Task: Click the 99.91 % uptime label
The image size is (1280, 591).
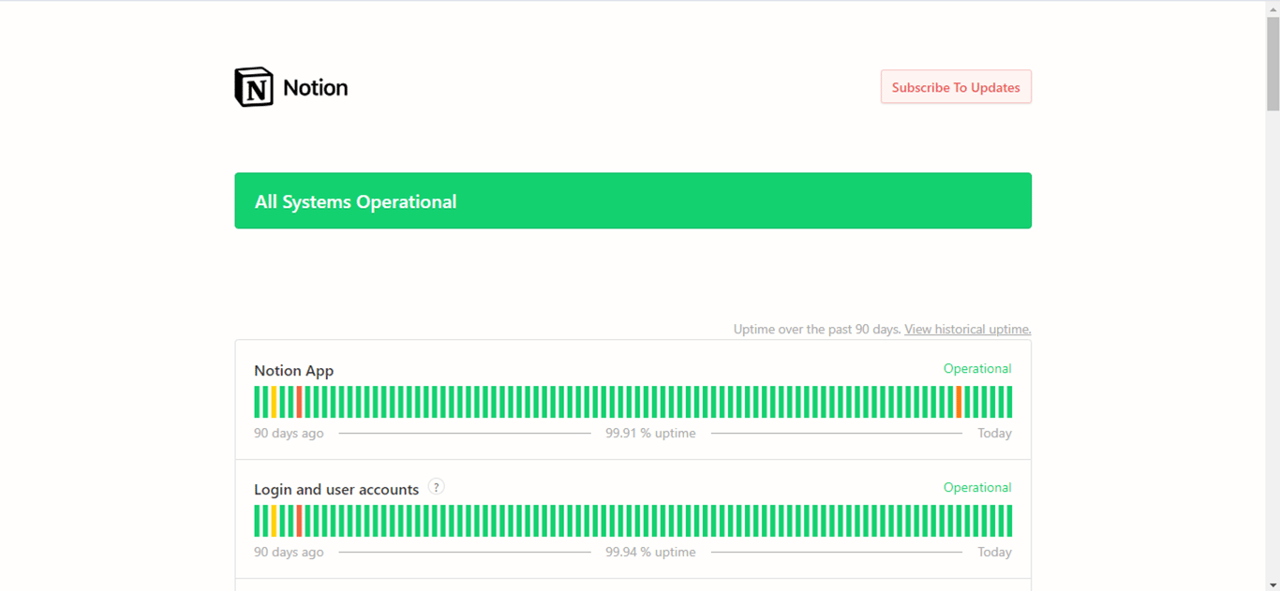Action: 650,434
